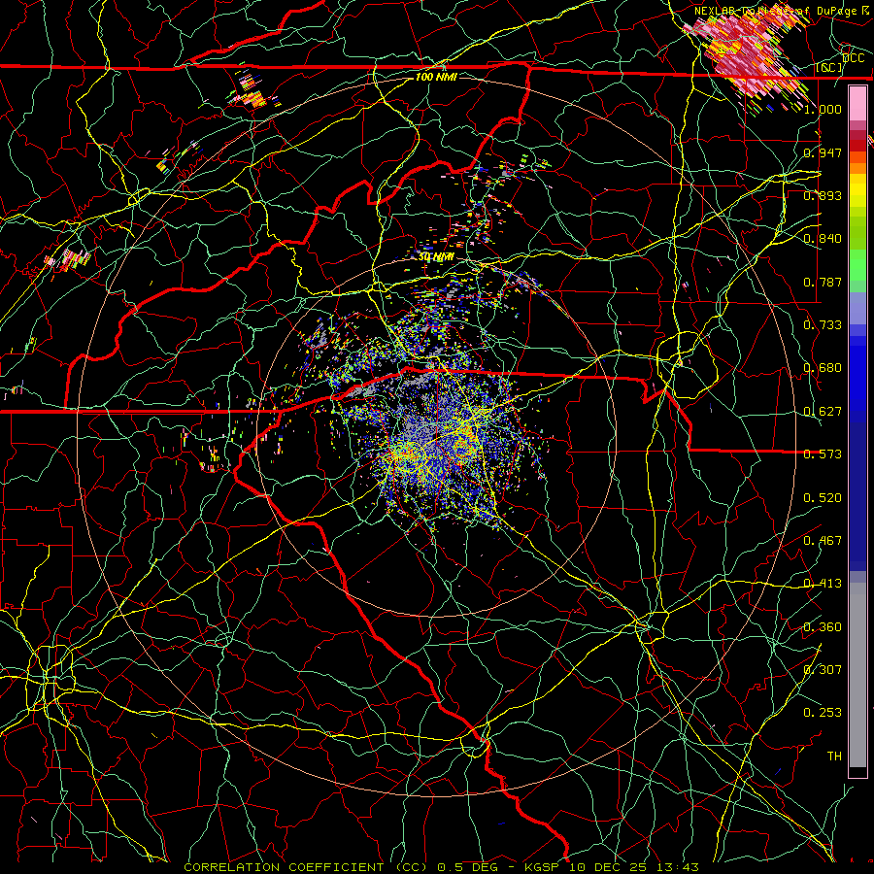This screenshot has height=874, width=874.
Task: Click the lavender segment of the color bar
Action: (857, 308)
